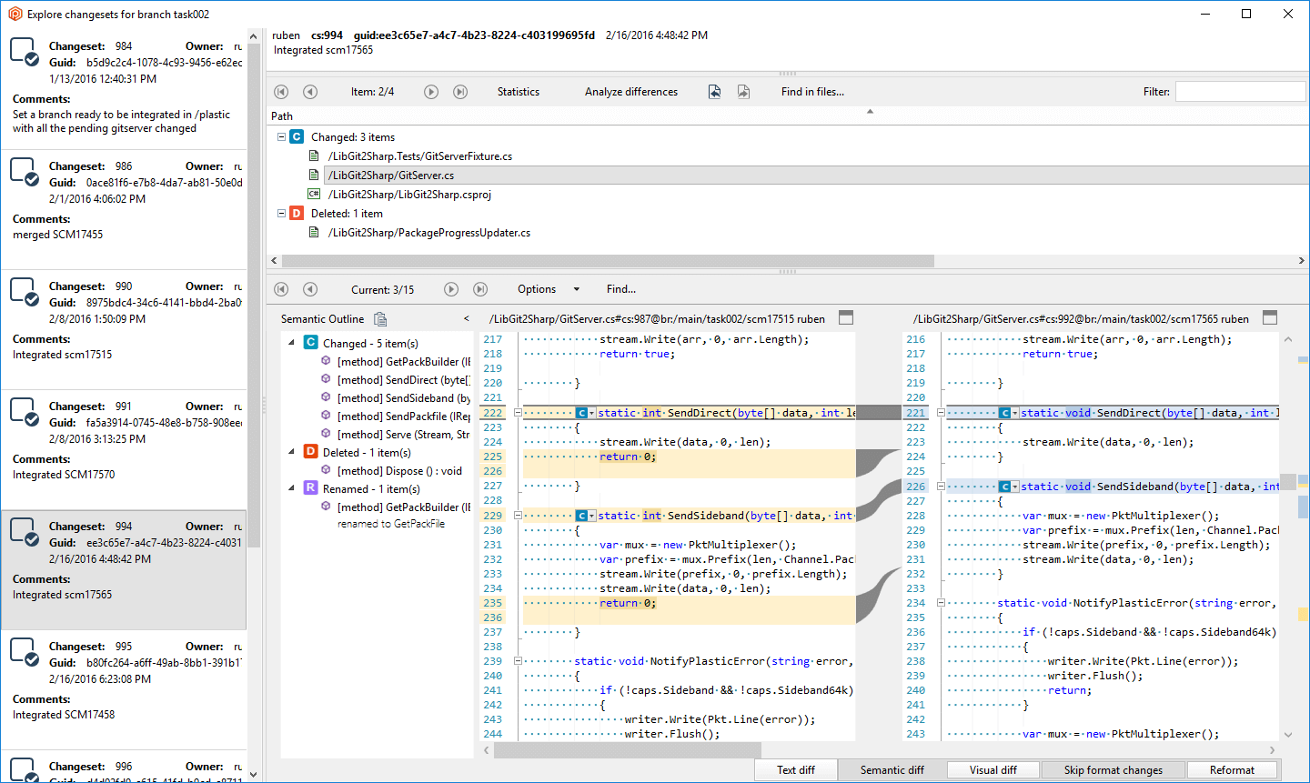
Task: Click Analyze differences
Action: (x=631, y=91)
